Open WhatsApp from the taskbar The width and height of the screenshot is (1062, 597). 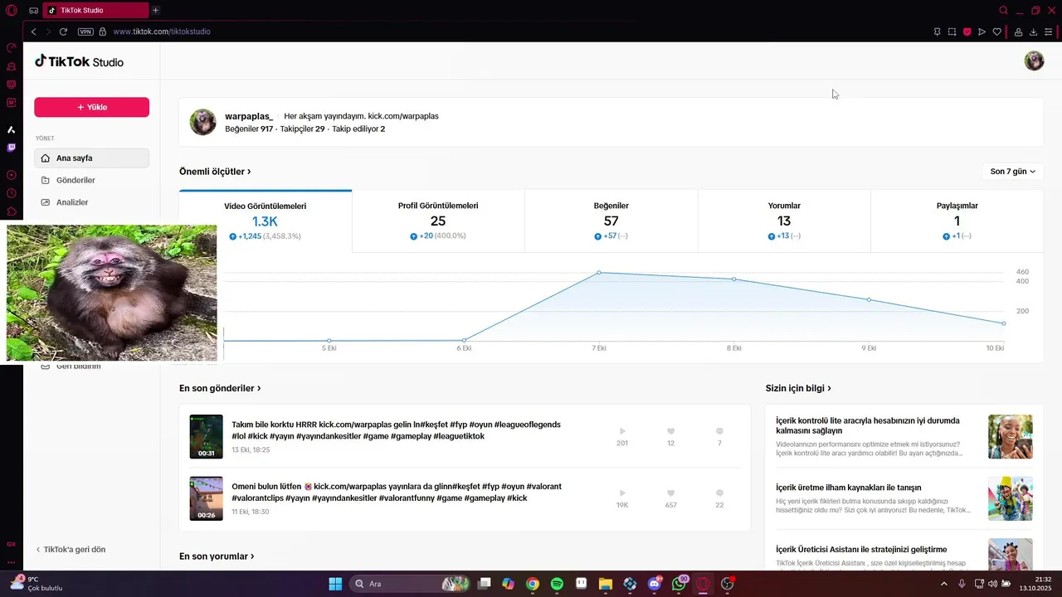pyautogui.click(x=680, y=584)
